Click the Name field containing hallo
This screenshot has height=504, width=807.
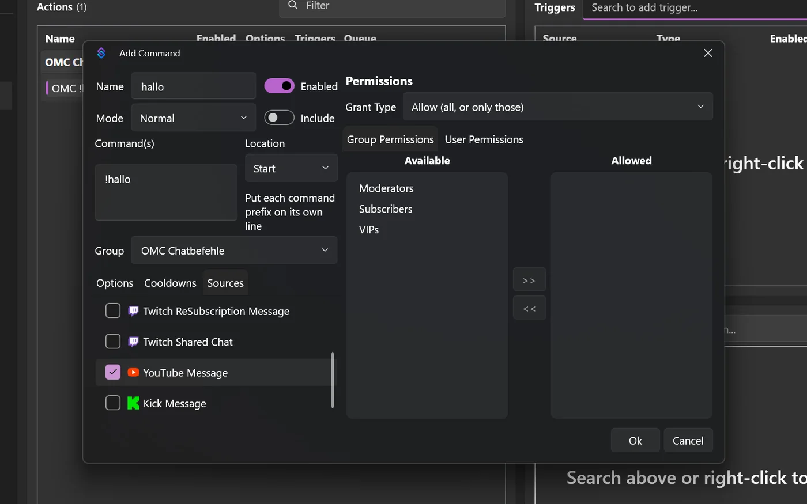(x=194, y=86)
